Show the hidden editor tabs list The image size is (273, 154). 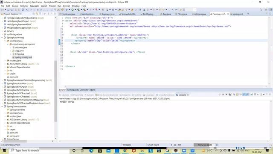(x=248, y=14)
